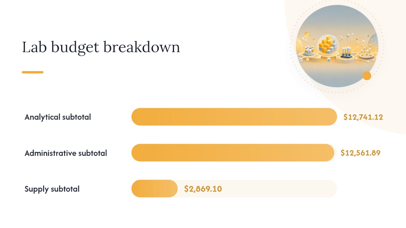Select the 'Administrative subtotal' label
The width and height of the screenshot is (406, 228).
click(x=66, y=153)
